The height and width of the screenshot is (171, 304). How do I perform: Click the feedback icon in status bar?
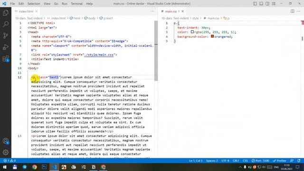(292, 161)
